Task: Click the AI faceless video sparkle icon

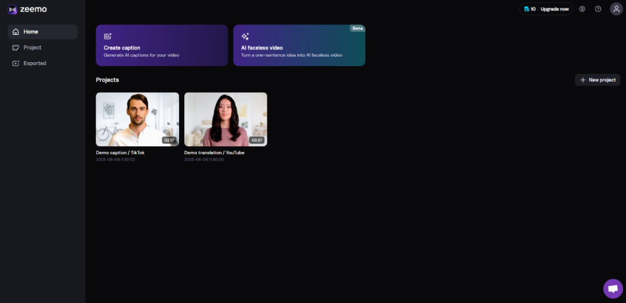Action: [245, 36]
